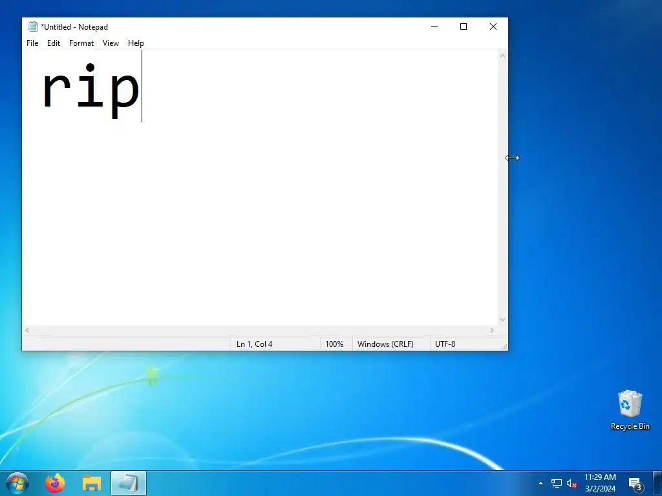This screenshot has width=662, height=496.
Task: Minimize the Notepad window
Action: pos(434,26)
